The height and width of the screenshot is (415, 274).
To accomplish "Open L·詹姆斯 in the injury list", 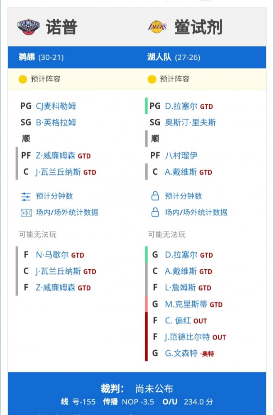I will pyautogui.click(x=180, y=288).
